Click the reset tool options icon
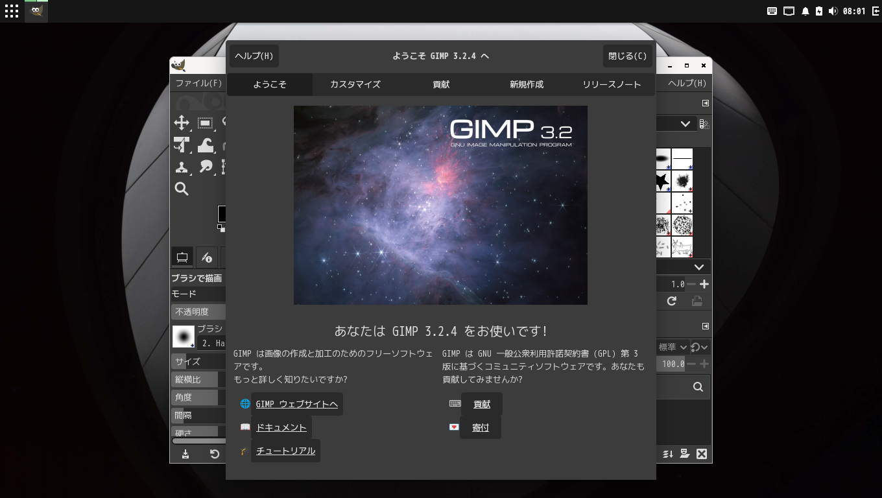The height and width of the screenshot is (498, 882). click(x=215, y=454)
